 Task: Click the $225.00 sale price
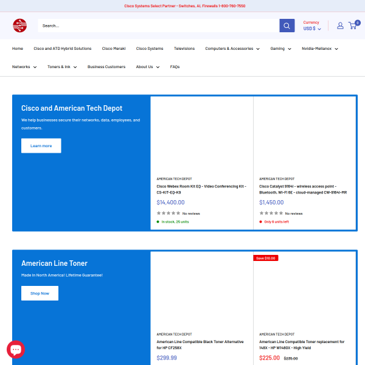(x=269, y=358)
